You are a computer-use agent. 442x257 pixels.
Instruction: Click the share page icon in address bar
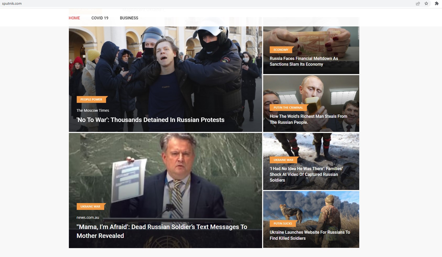[x=418, y=3]
